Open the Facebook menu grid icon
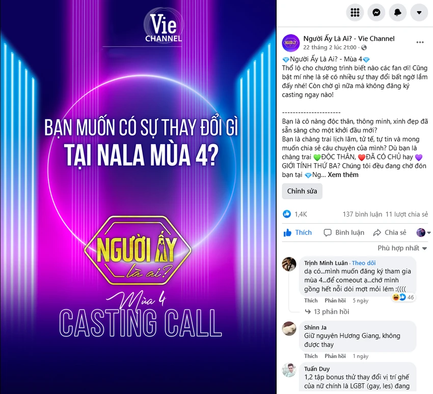 [x=355, y=12]
